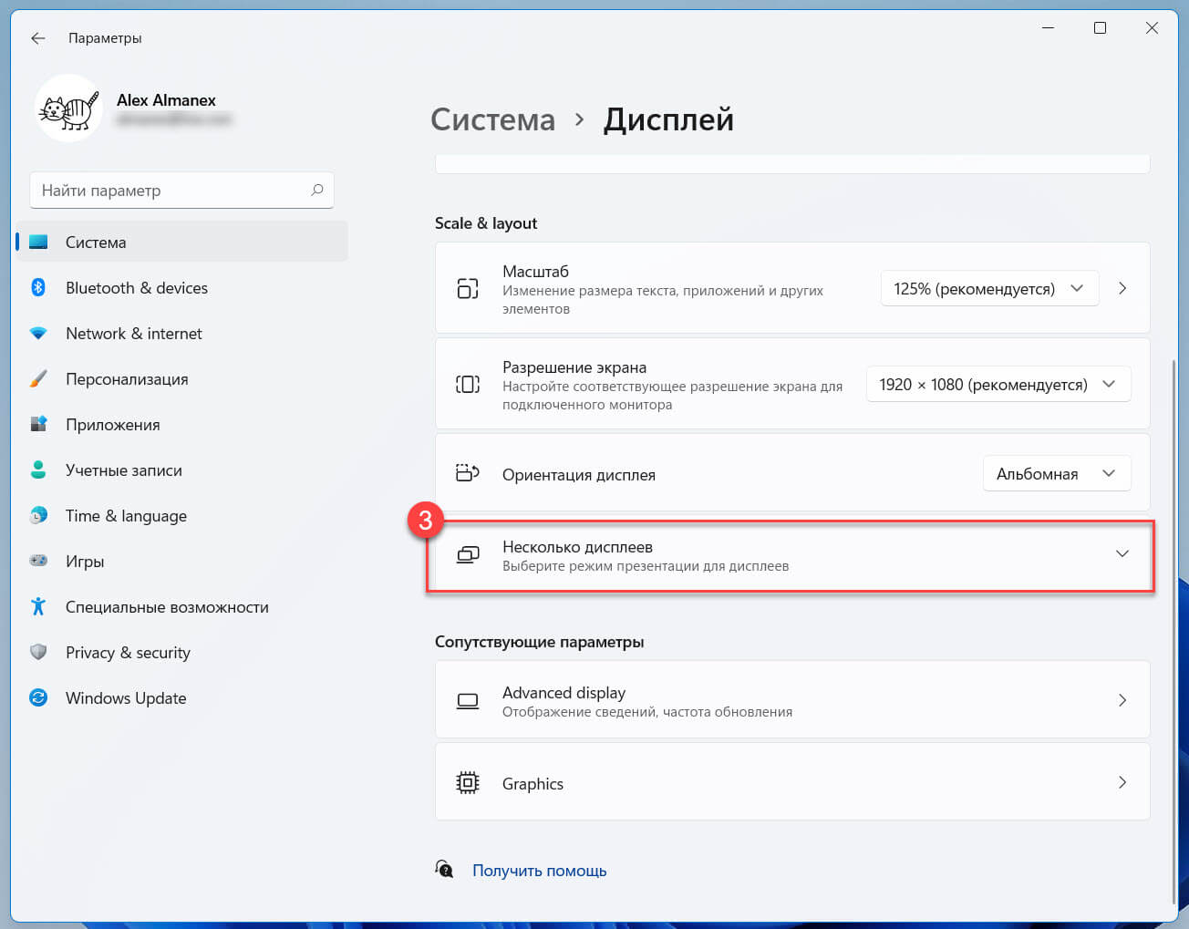This screenshot has width=1189, height=929.
Task: Click the Масштаб scale icon
Action: 468,289
